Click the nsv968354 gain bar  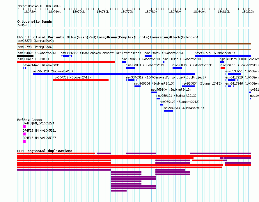click(x=137, y=86)
